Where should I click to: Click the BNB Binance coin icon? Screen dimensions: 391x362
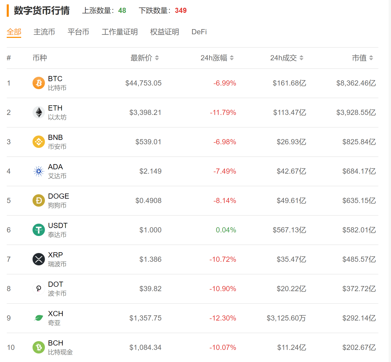coord(38,142)
